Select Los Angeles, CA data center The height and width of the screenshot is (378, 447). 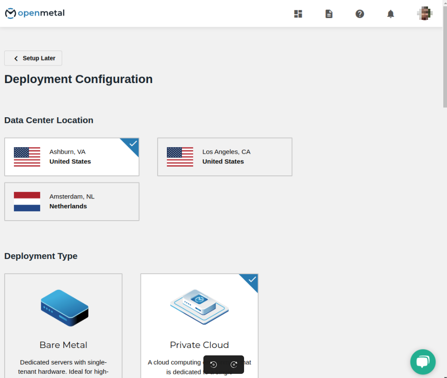pos(225,157)
